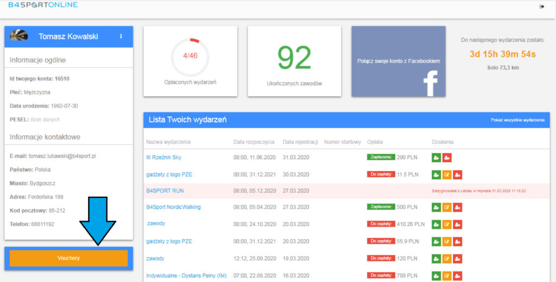Open the III Rzeźnik Sky event
The image size is (556, 282).
coord(163,158)
